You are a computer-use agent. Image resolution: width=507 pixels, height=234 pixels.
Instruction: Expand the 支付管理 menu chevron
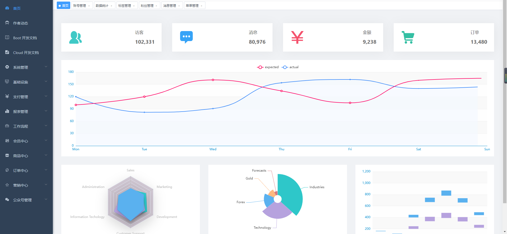46,96
